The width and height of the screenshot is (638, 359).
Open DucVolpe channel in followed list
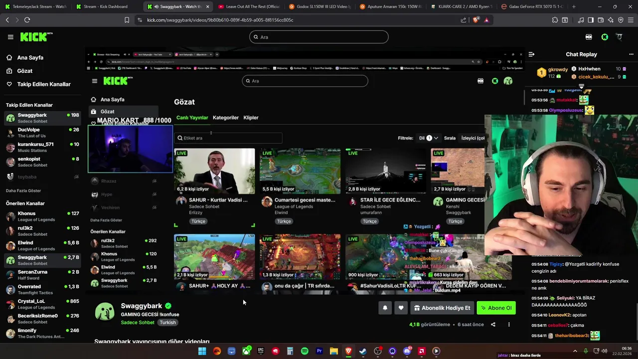(x=42, y=133)
